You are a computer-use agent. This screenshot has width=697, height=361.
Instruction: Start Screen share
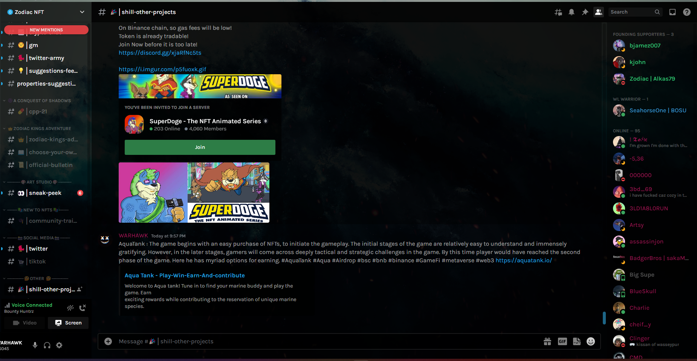coord(68,323)
